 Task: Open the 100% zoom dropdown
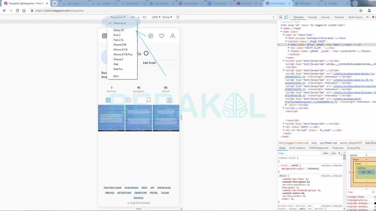(156, 17)
